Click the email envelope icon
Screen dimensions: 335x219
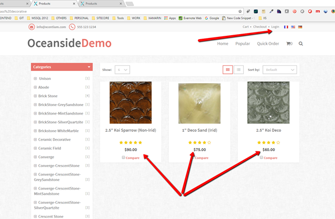32,27
